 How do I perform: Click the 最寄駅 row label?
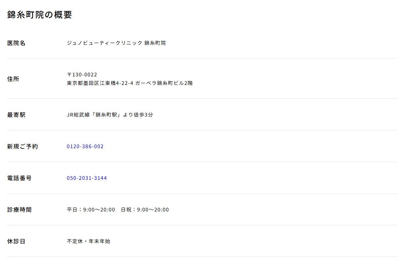pos(16,115)
